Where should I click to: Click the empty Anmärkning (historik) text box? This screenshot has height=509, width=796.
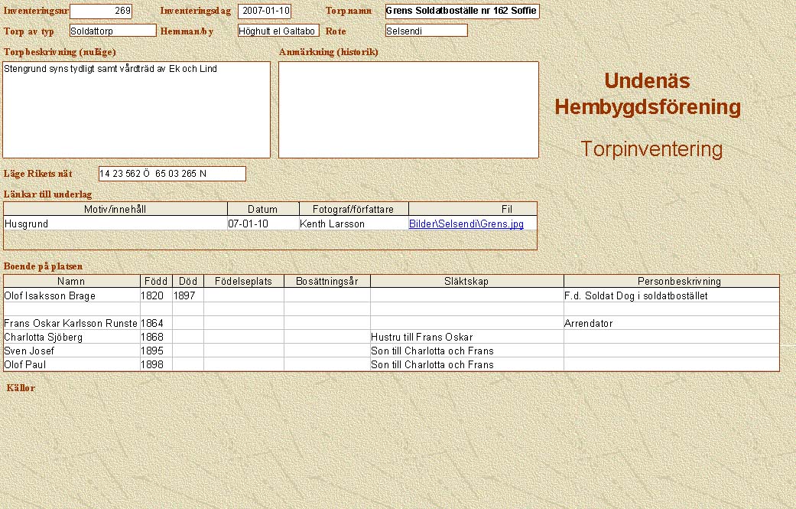pos(408,109)
